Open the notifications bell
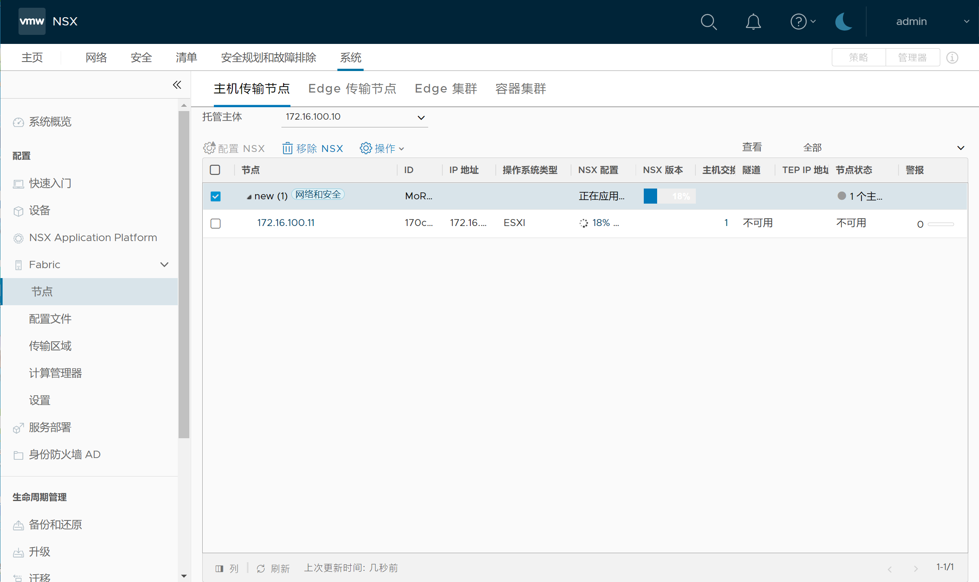The height and width of the screenshot is (582, 979). [x=753, y=22]
